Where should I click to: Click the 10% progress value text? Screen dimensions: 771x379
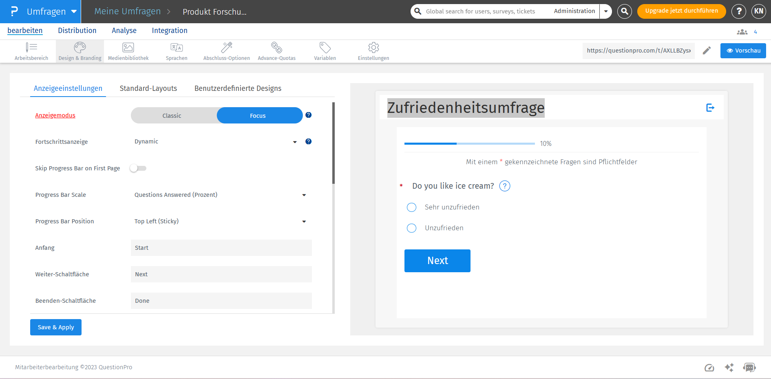[x=546, y=144]
